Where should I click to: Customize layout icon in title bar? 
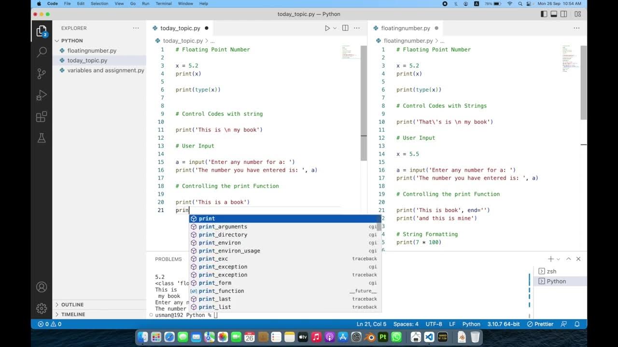tap(577, 14)
